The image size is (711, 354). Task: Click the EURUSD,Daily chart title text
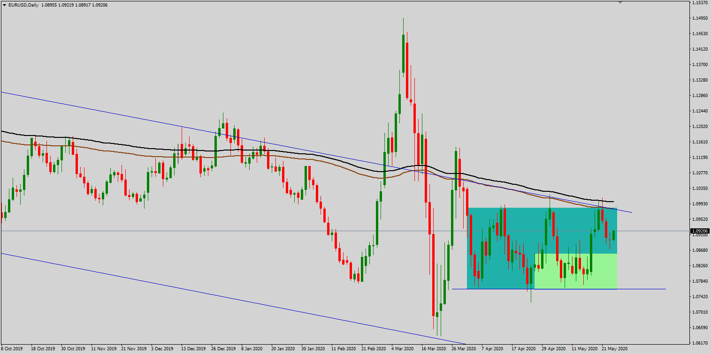pos(23,5)
